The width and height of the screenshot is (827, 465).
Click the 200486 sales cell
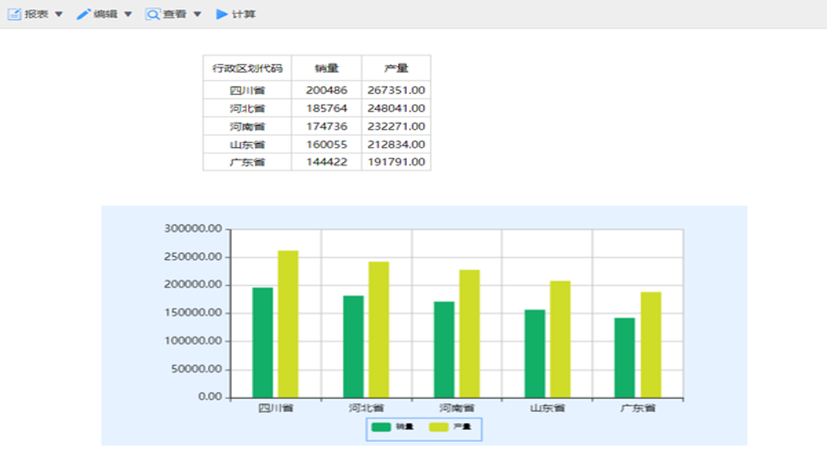click(327, 90)
